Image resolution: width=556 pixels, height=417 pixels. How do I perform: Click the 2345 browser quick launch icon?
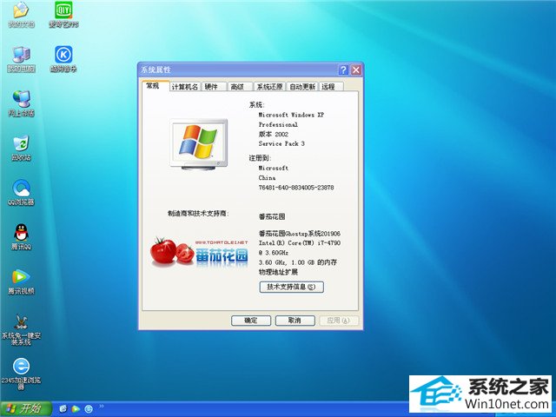(89, 409)
